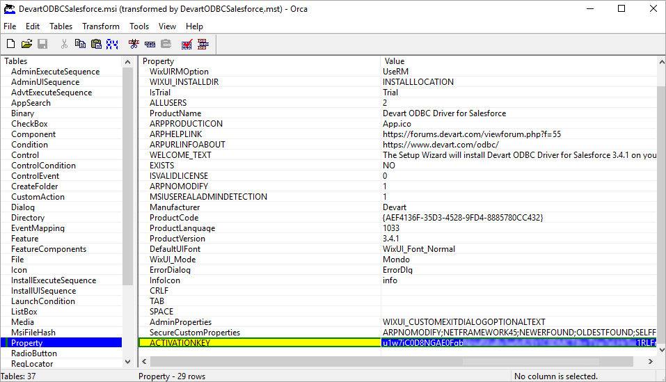Open the Edit menu

(x=33, y=26)
